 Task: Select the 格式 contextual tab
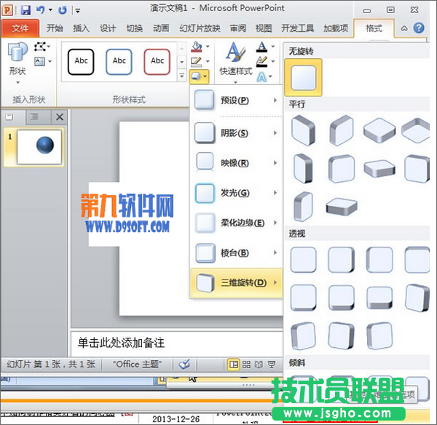374,28
